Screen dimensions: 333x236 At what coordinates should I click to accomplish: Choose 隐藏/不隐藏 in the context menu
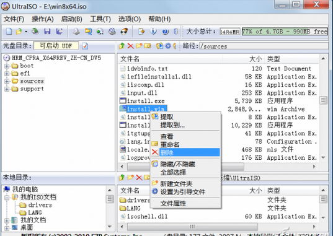(185, 164)
